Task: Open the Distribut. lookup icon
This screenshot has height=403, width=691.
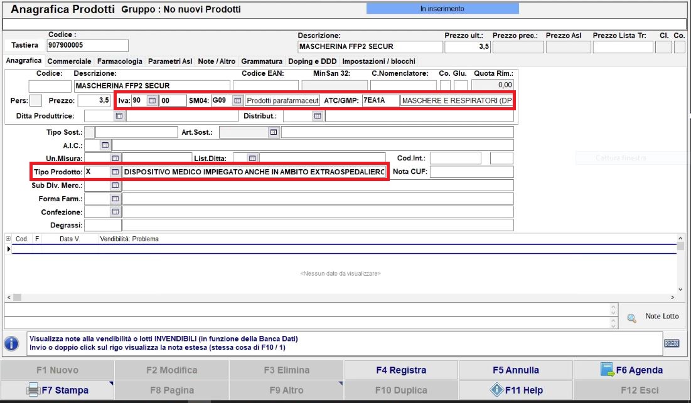Action: coord(318,116)
